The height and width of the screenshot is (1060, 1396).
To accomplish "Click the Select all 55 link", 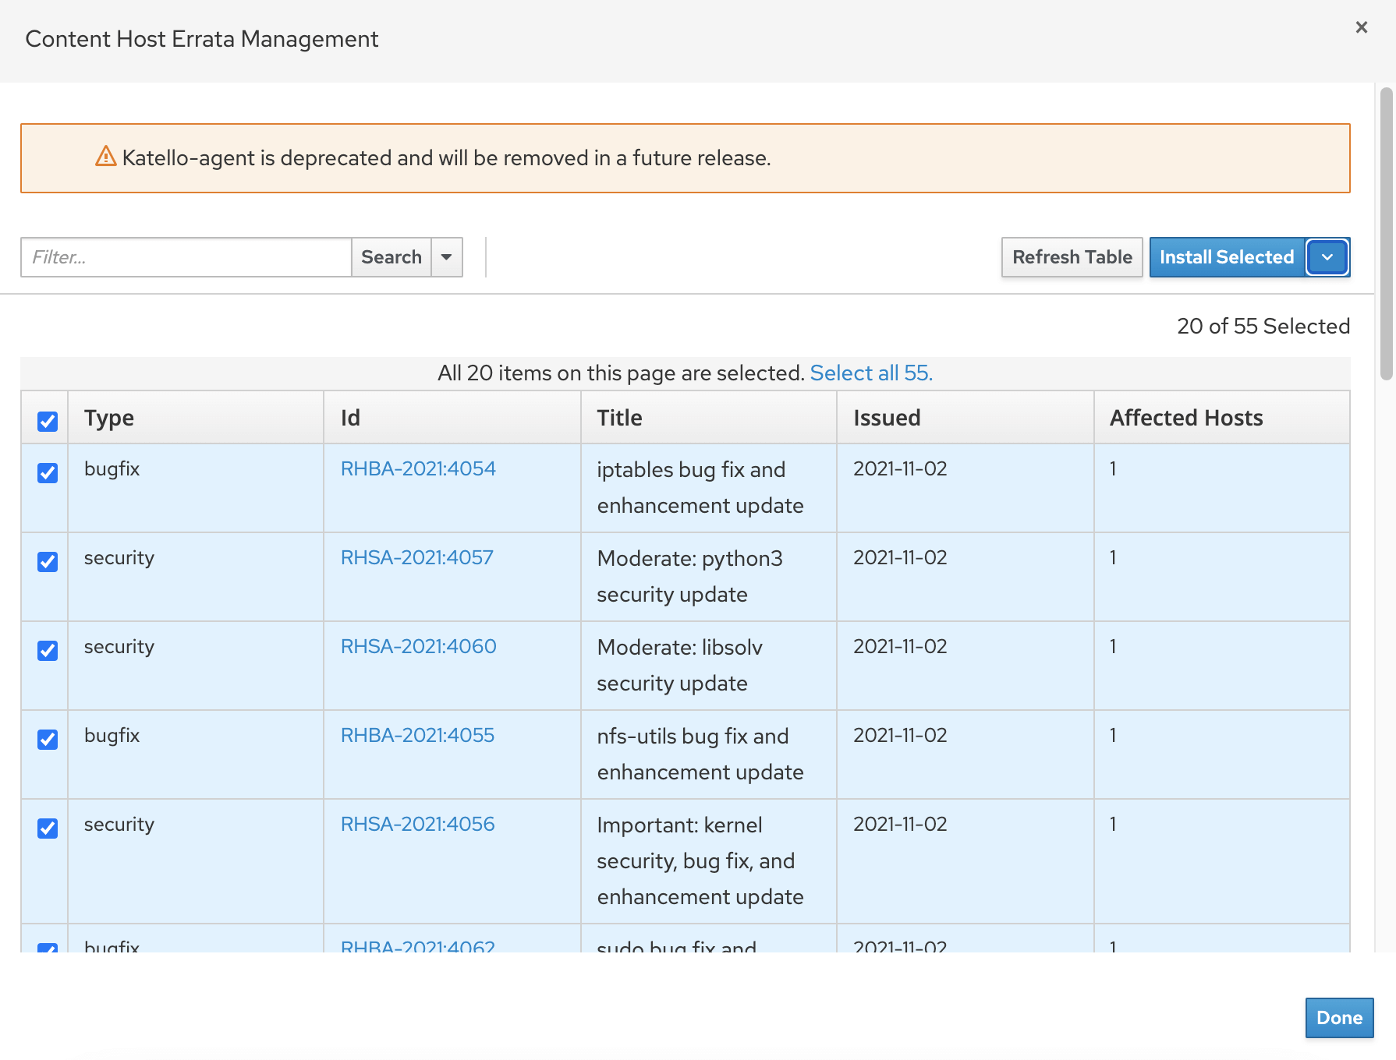I will pyautogui.click(x=870, y=373).
